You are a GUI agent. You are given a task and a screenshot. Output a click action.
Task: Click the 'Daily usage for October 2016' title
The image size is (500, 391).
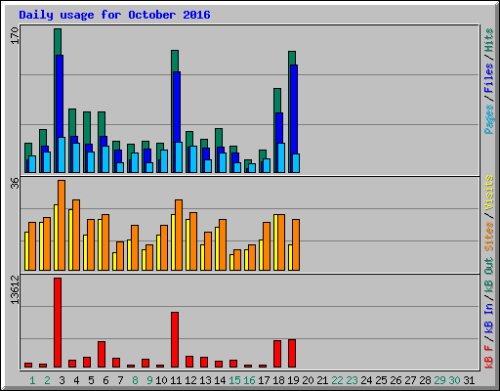[x=114, y=15]
